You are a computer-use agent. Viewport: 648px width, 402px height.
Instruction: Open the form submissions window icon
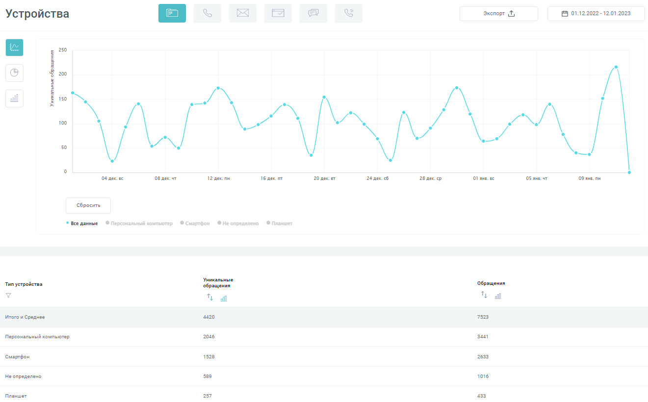coord(278,13)
